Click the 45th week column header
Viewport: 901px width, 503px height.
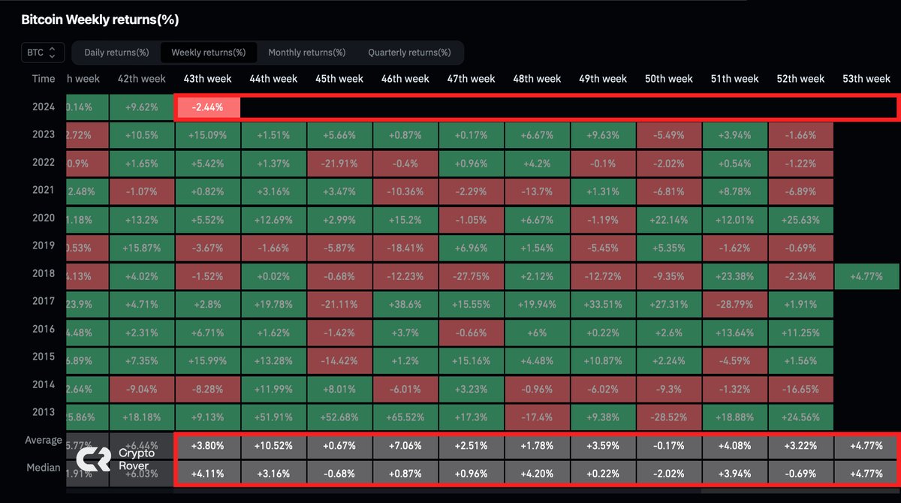[339, 79]
